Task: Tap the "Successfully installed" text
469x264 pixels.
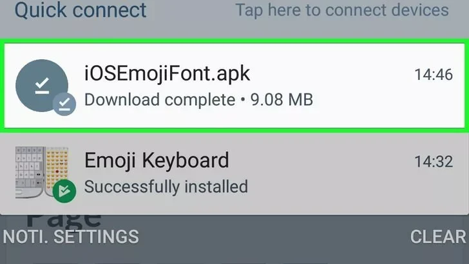Action: point(166,187)
